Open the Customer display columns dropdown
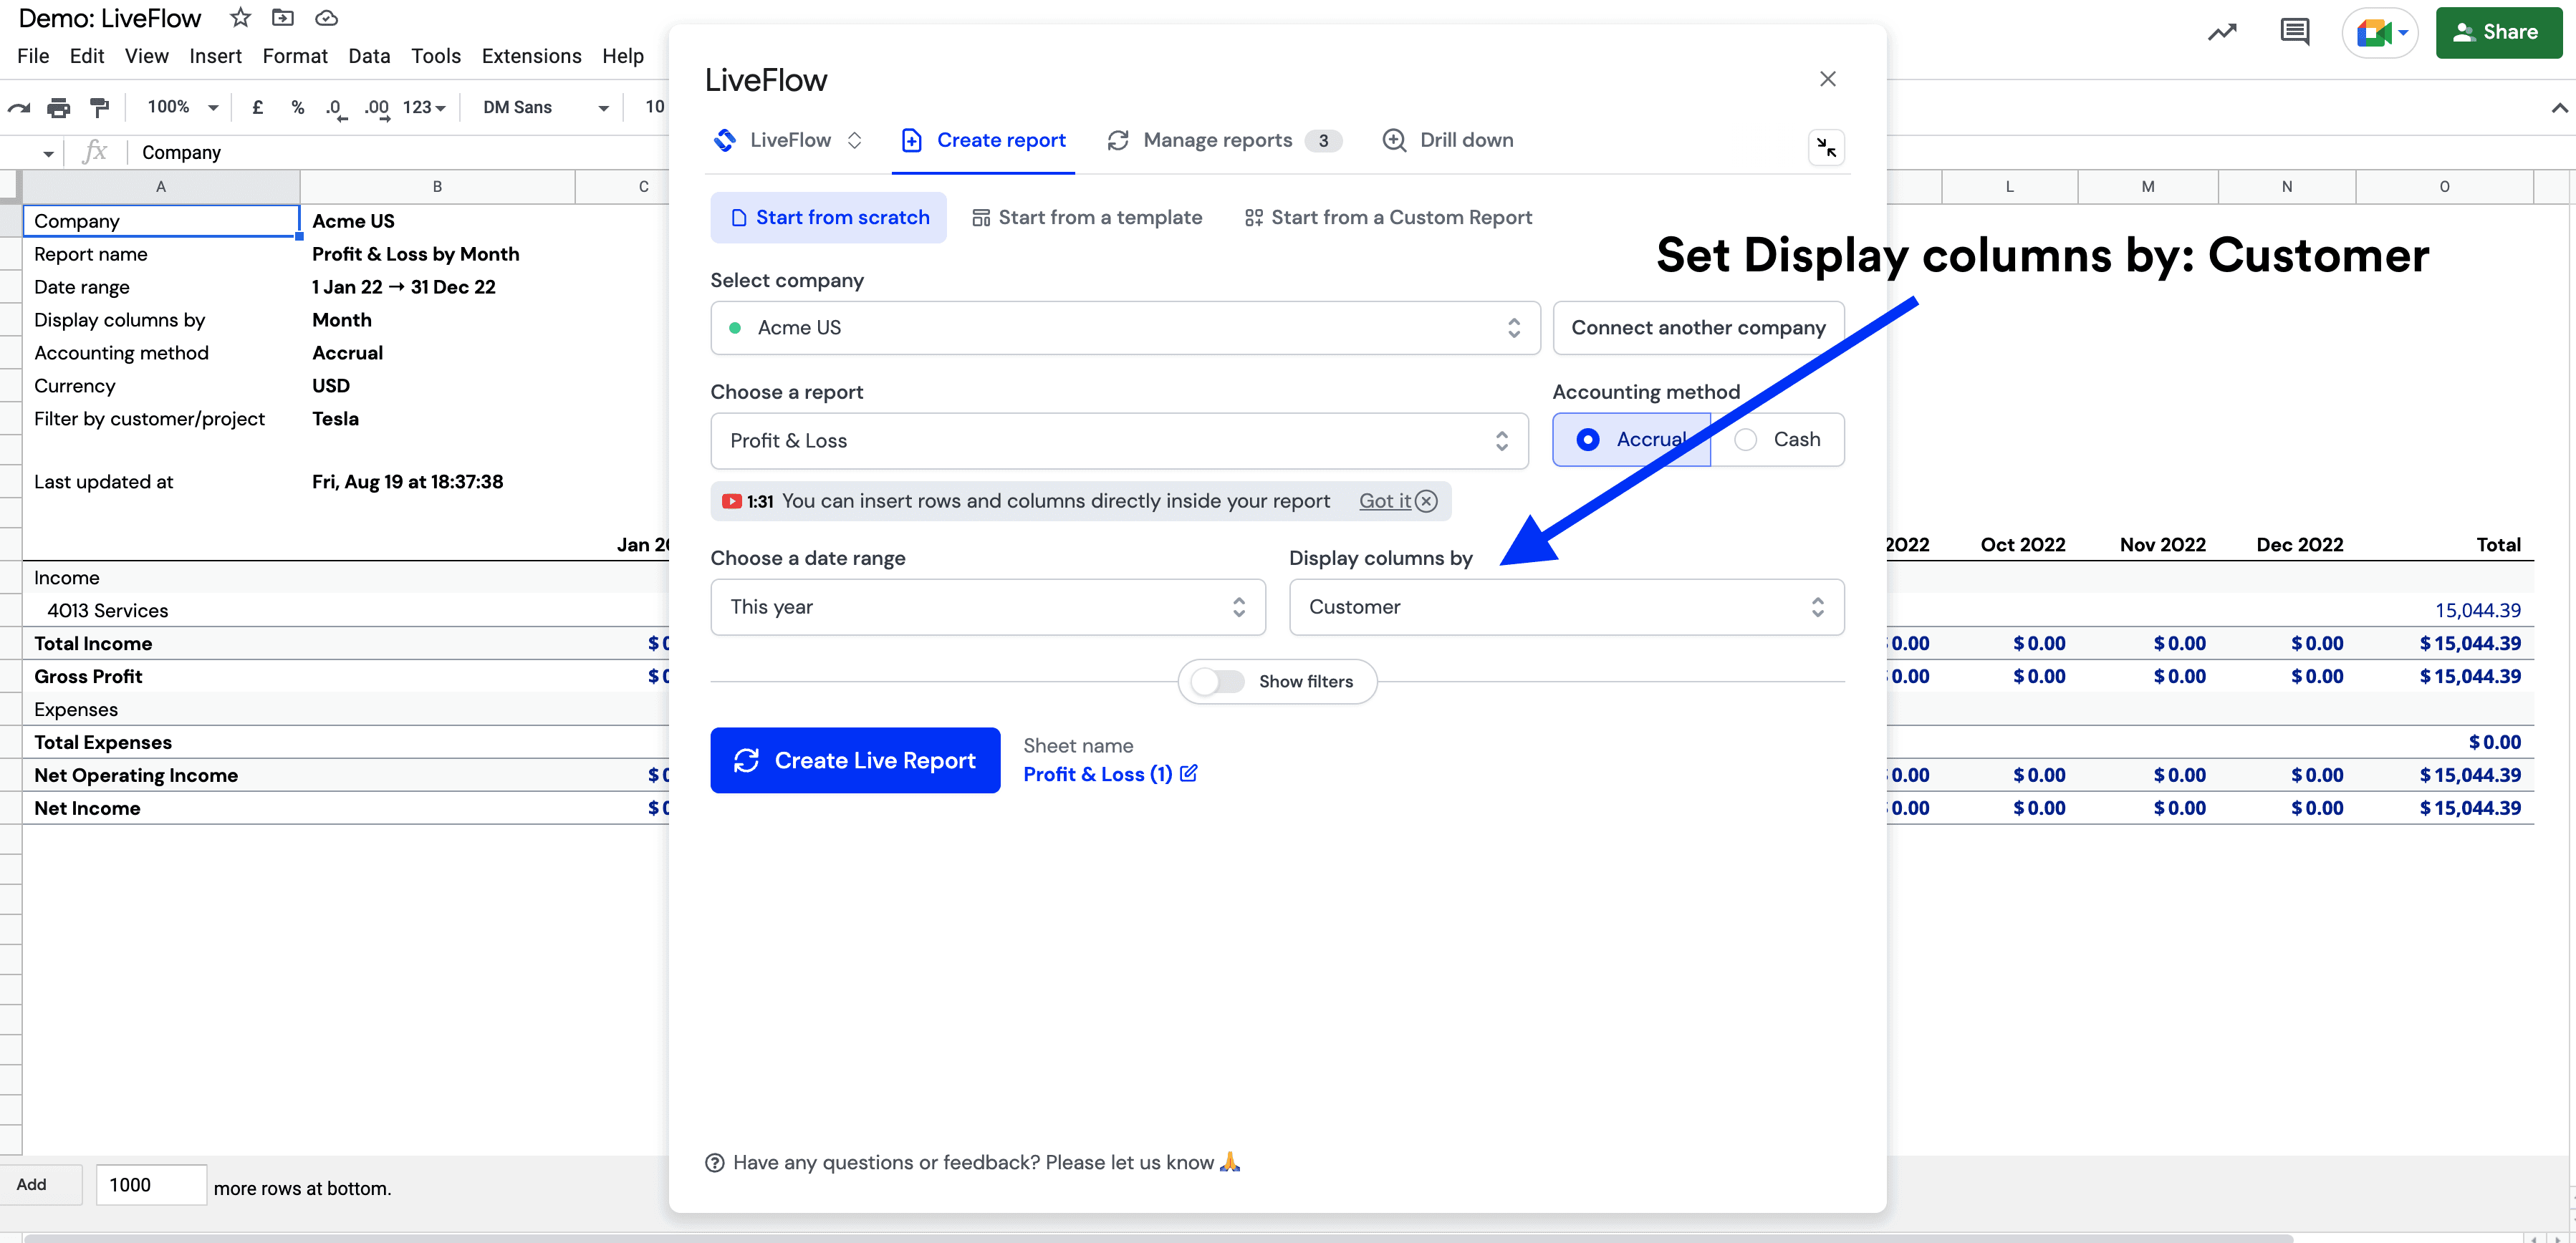 (1565, 606)
